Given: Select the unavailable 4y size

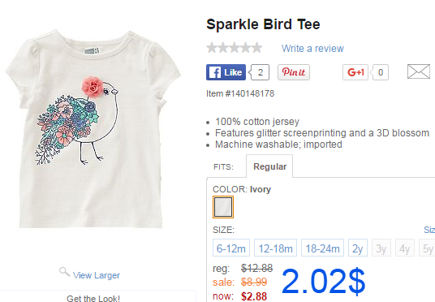Looking at the screenshot, I should point(405,248).
